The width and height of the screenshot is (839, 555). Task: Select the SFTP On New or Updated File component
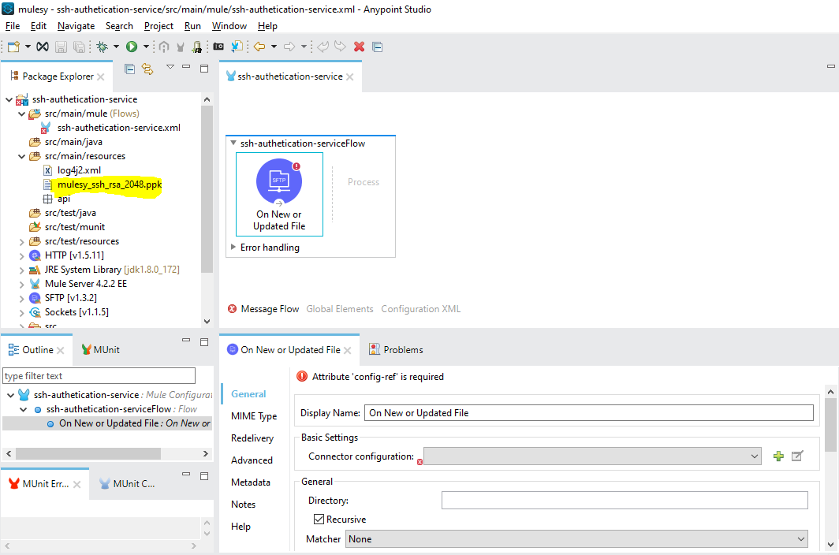[x=279, y=194]
